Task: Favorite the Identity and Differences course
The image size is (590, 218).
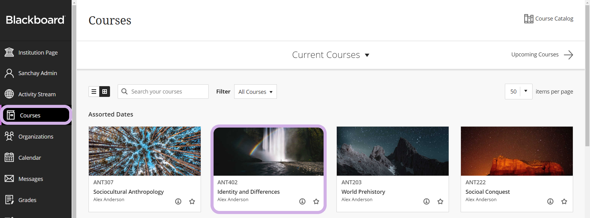Action: click(x=316, y=201)
